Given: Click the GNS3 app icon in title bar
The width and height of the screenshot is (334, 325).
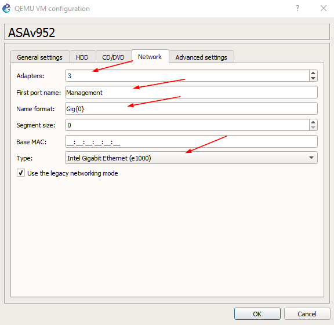Looking at the screenshot, I should [x=6, y=9].
